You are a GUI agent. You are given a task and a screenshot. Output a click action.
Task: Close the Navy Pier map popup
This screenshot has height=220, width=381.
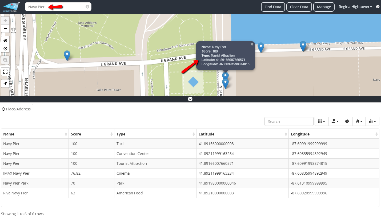252,45
